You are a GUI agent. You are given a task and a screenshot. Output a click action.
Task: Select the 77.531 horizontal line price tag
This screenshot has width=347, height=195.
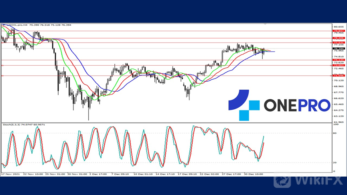click(x=339, y=42)
